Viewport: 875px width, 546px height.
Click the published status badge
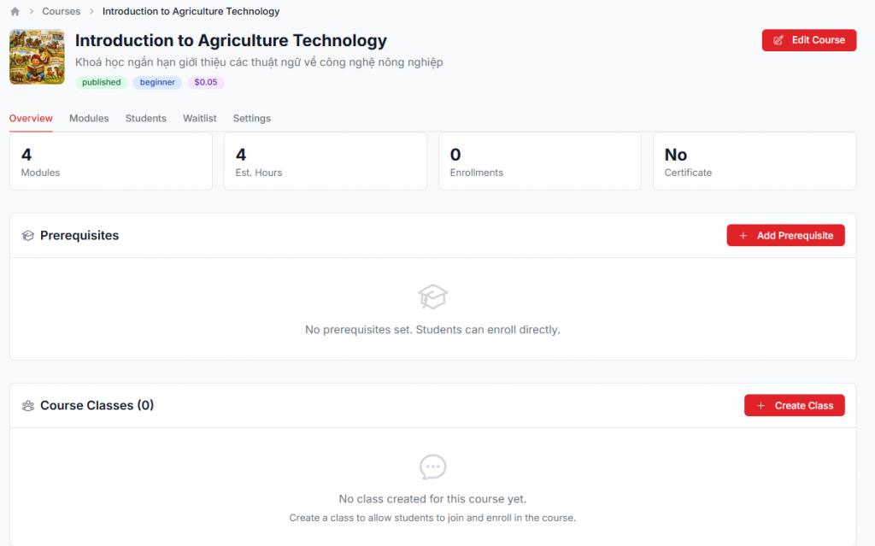tap(102, 83)
